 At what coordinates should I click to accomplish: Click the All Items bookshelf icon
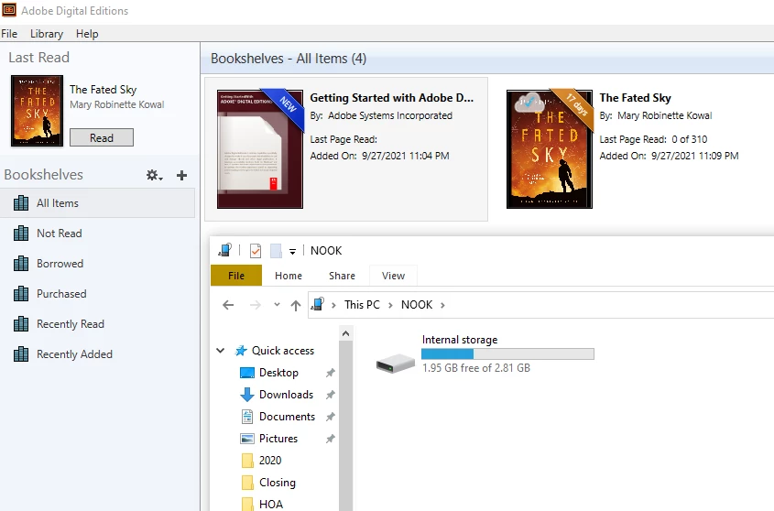pyautogui.click(x=21, y=203)
